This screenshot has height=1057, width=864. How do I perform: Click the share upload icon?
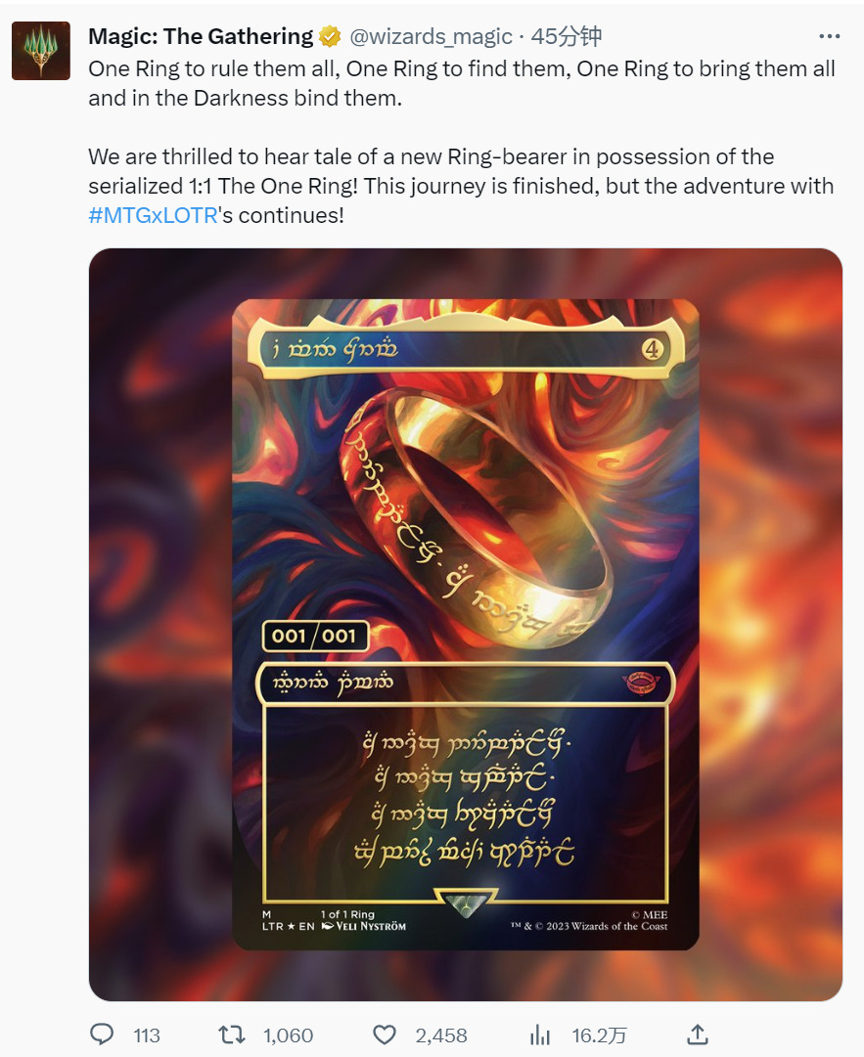[x=698, y=1035]
